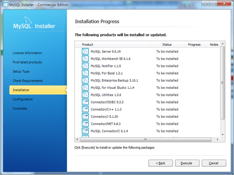Select the MySQL Server 5.6.19 row text
The image size is (234, 175).
tap(106, 51)
